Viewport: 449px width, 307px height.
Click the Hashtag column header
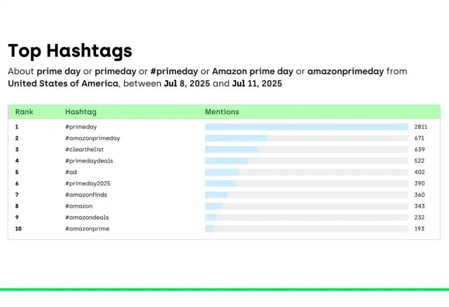81,112
